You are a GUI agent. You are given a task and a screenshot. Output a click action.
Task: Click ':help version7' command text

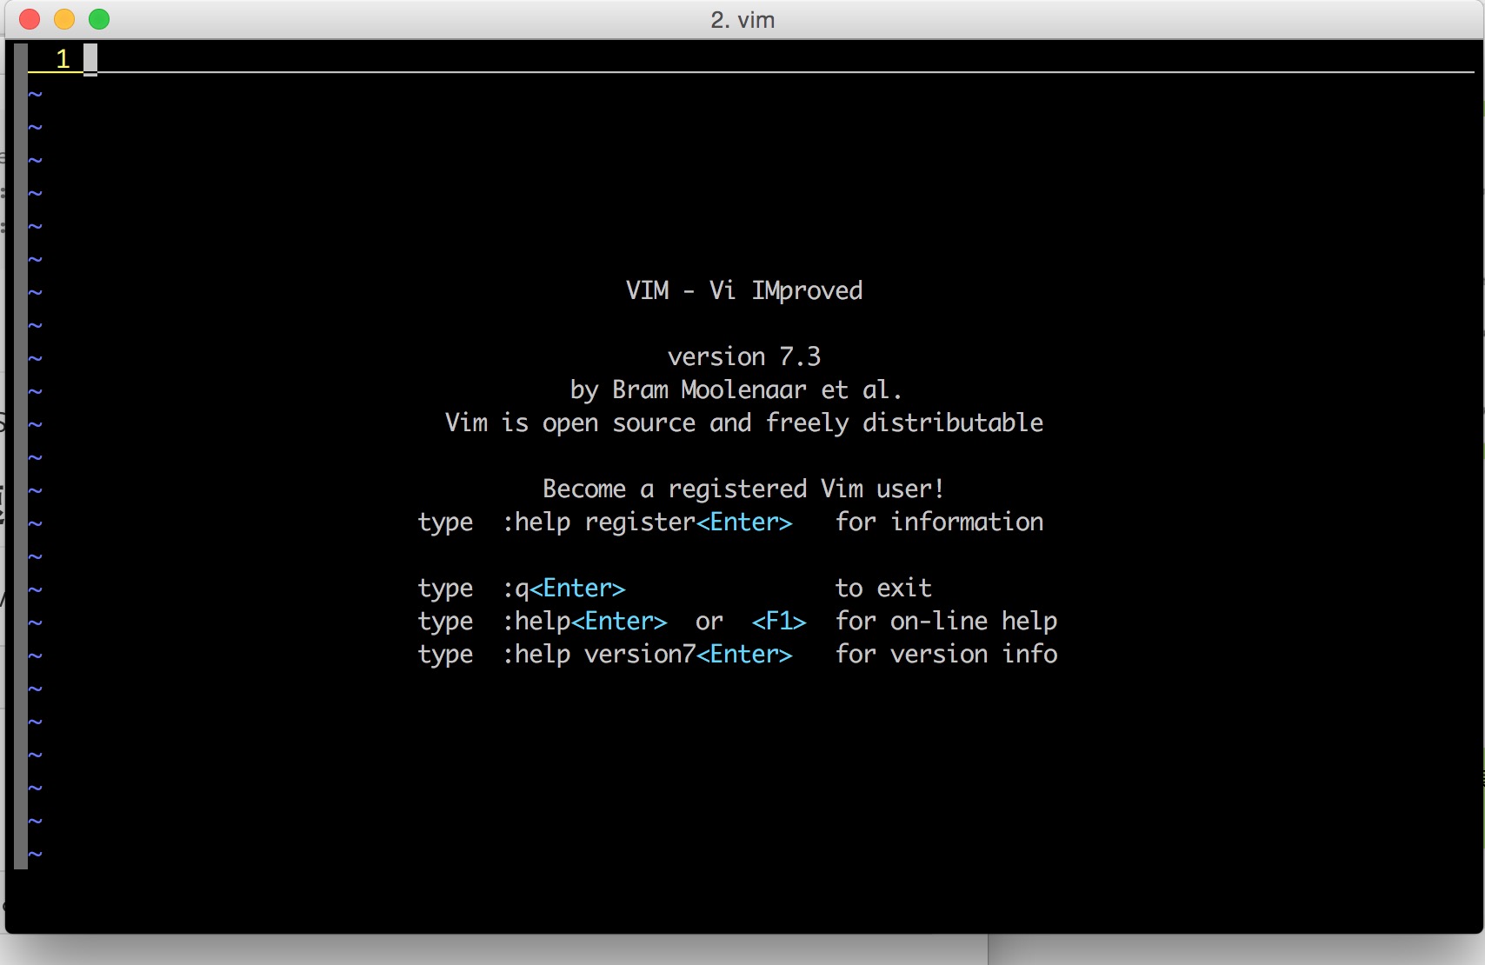599,654
